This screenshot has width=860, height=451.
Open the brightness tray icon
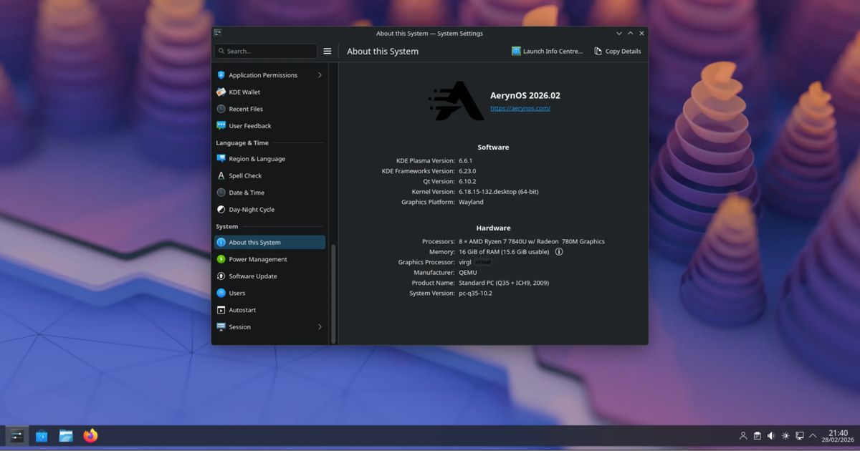785,436
